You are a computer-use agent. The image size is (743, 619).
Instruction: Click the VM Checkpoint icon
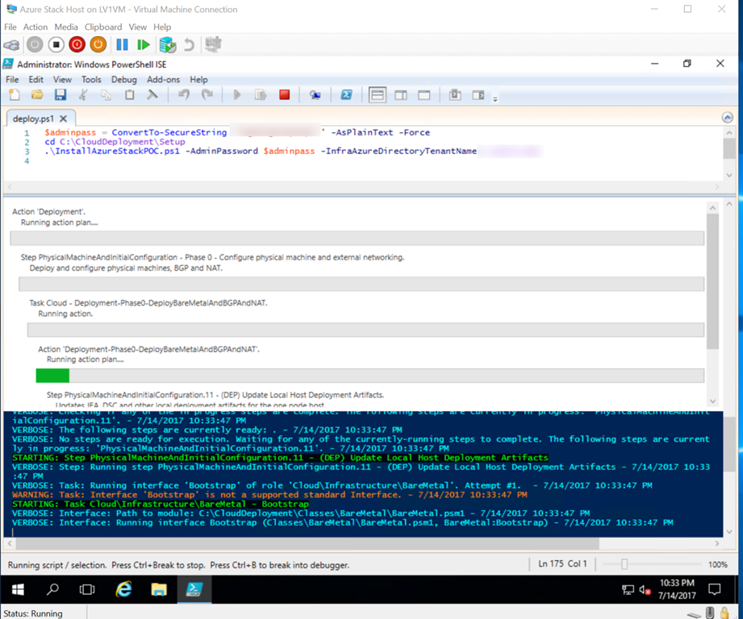[167, 45]
